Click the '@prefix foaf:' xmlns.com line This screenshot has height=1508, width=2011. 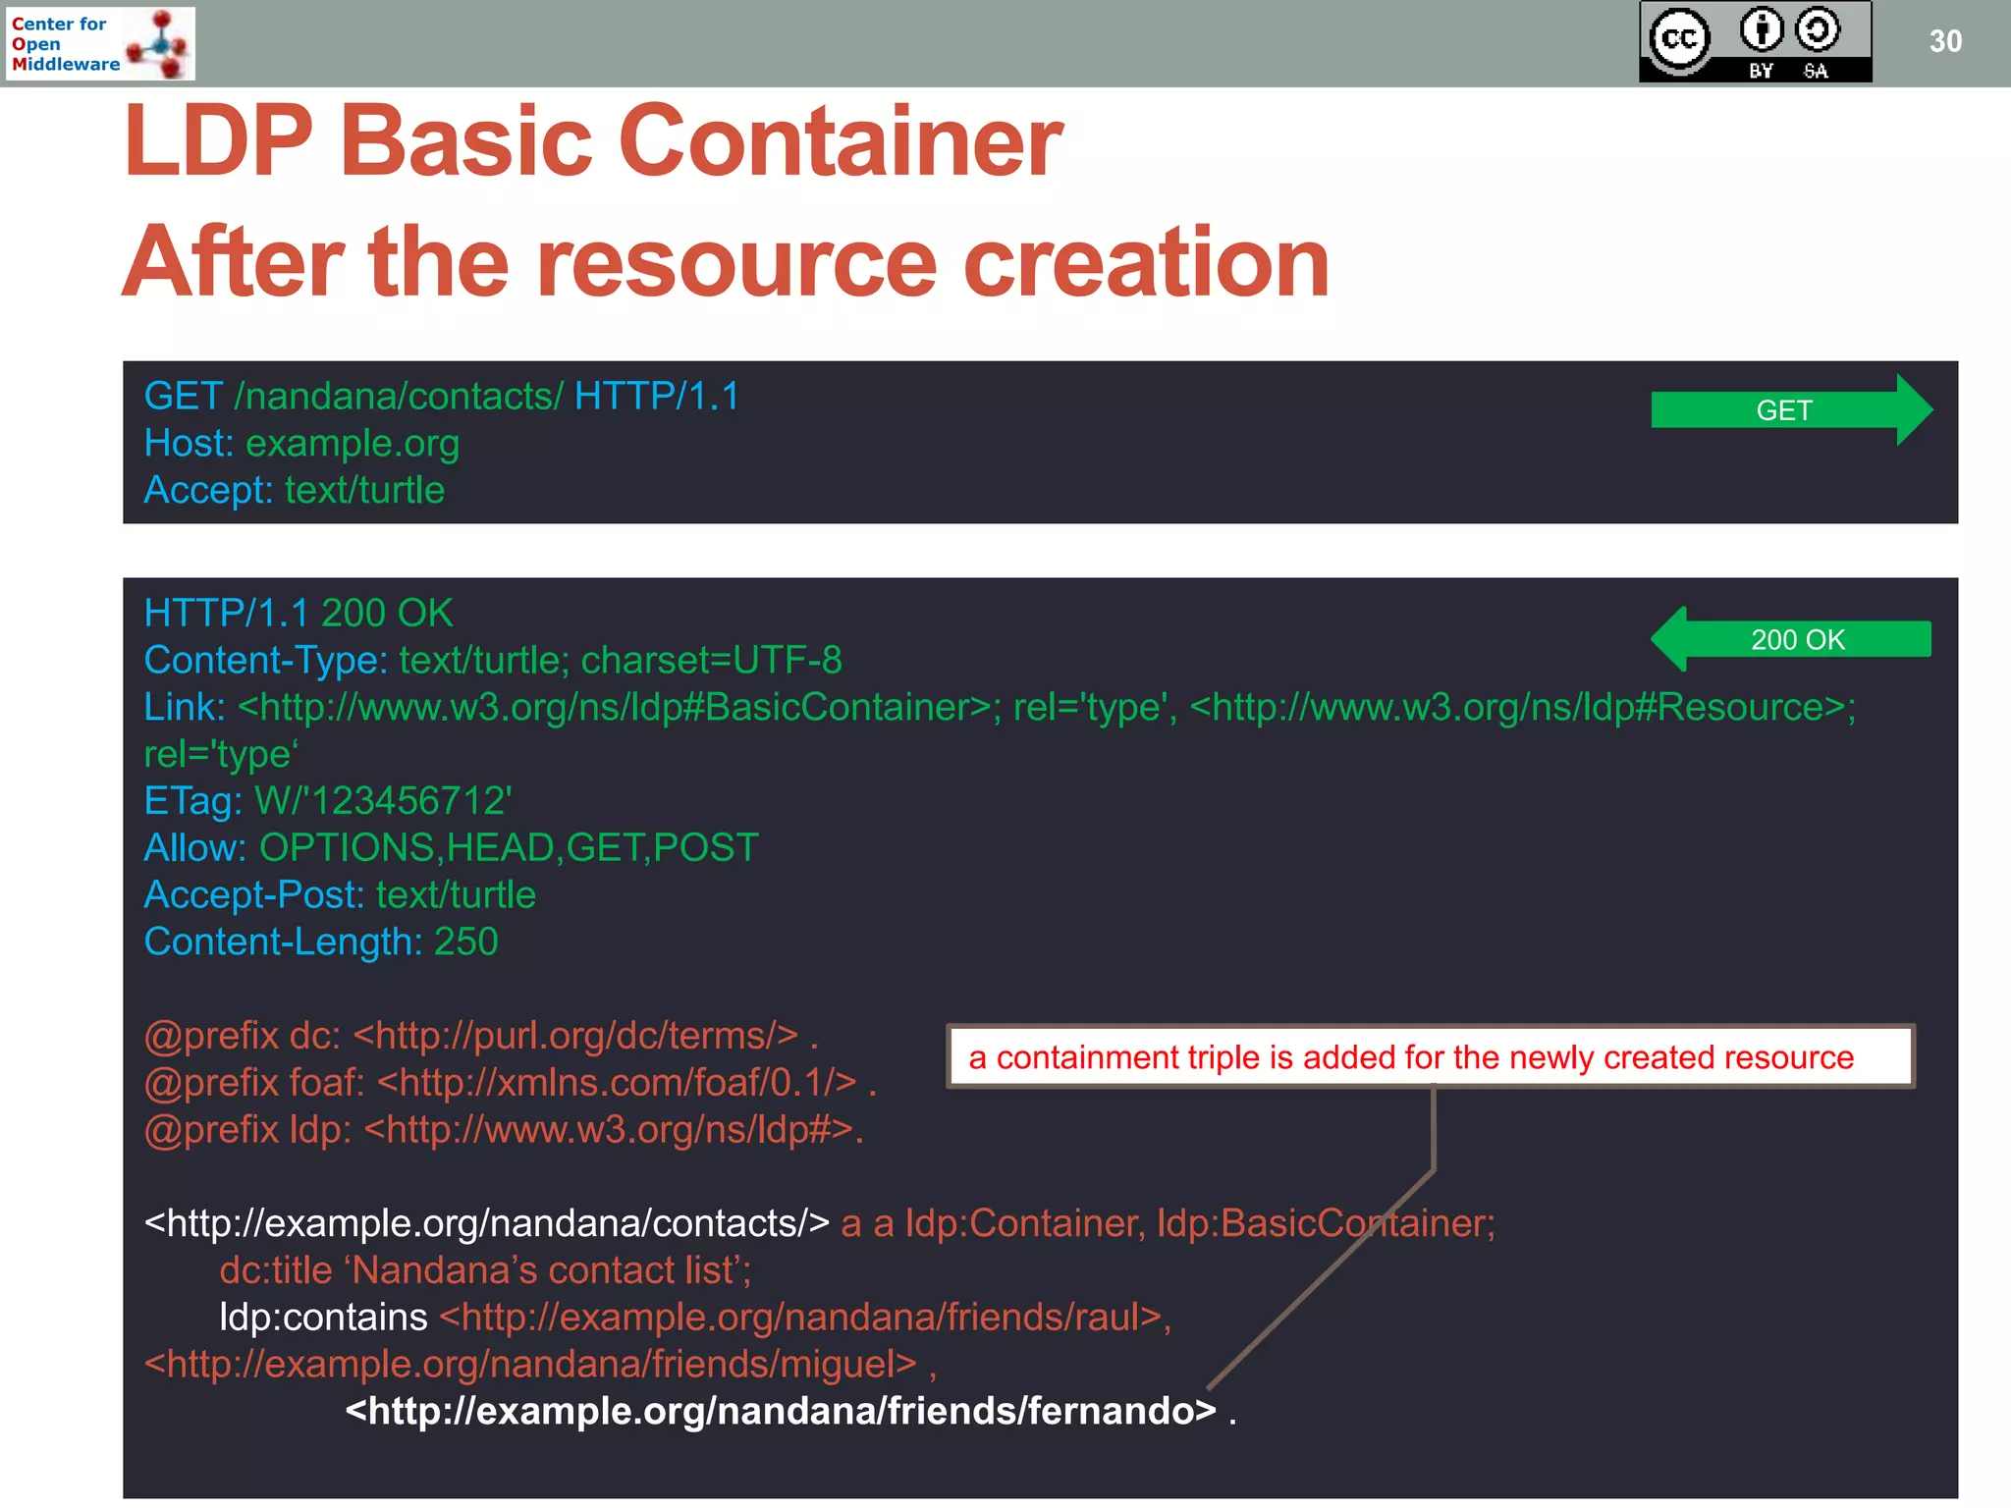point(511,1083)
